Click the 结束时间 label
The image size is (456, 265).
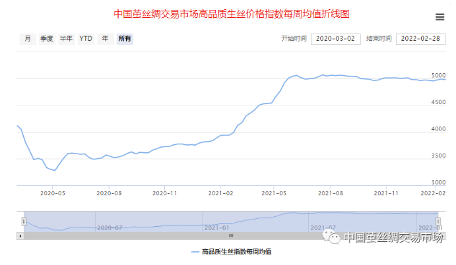[x=379, y=39]
